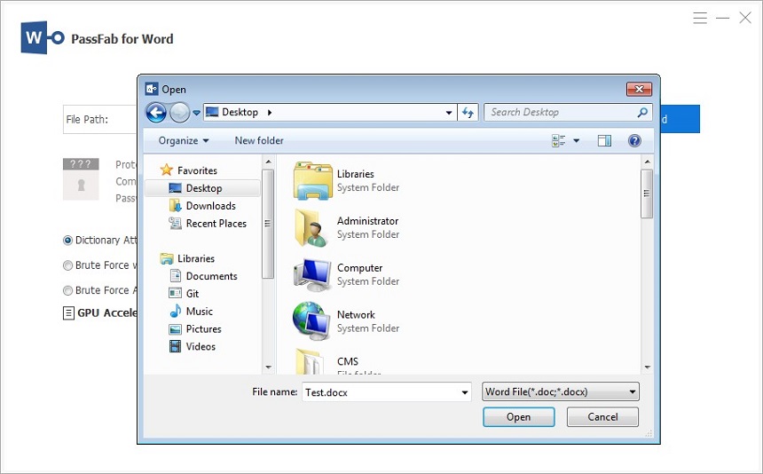
Task: Select the Computer icon in file list
Action: coord(312,274)
